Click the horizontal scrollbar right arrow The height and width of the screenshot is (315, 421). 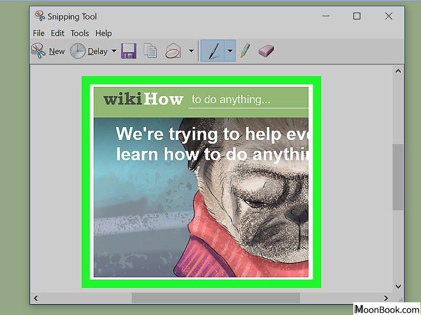pos(386,298)
